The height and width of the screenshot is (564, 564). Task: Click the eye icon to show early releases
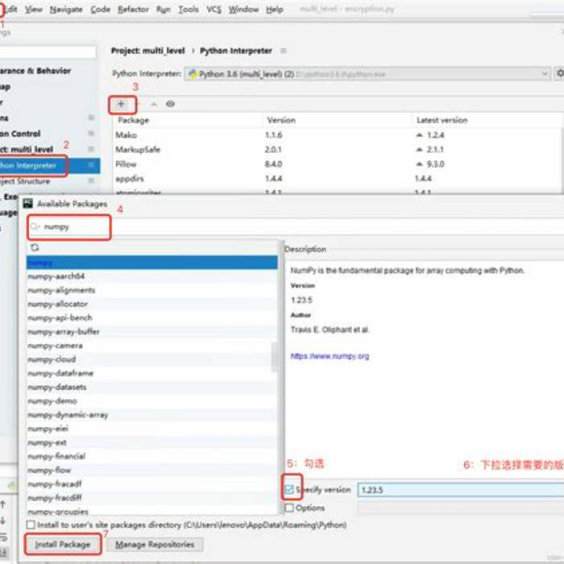tap(170, 104)
